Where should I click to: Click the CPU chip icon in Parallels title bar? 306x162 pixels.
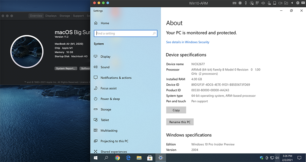click(x=240, y=3)
